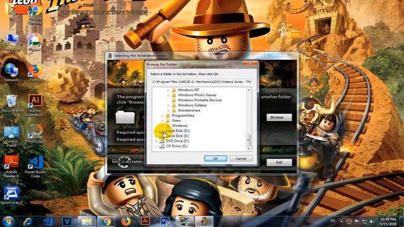Screen dimensions: 404x227
Task: Launch Firefox from the taskbar
Action: [x=126, y=221]
